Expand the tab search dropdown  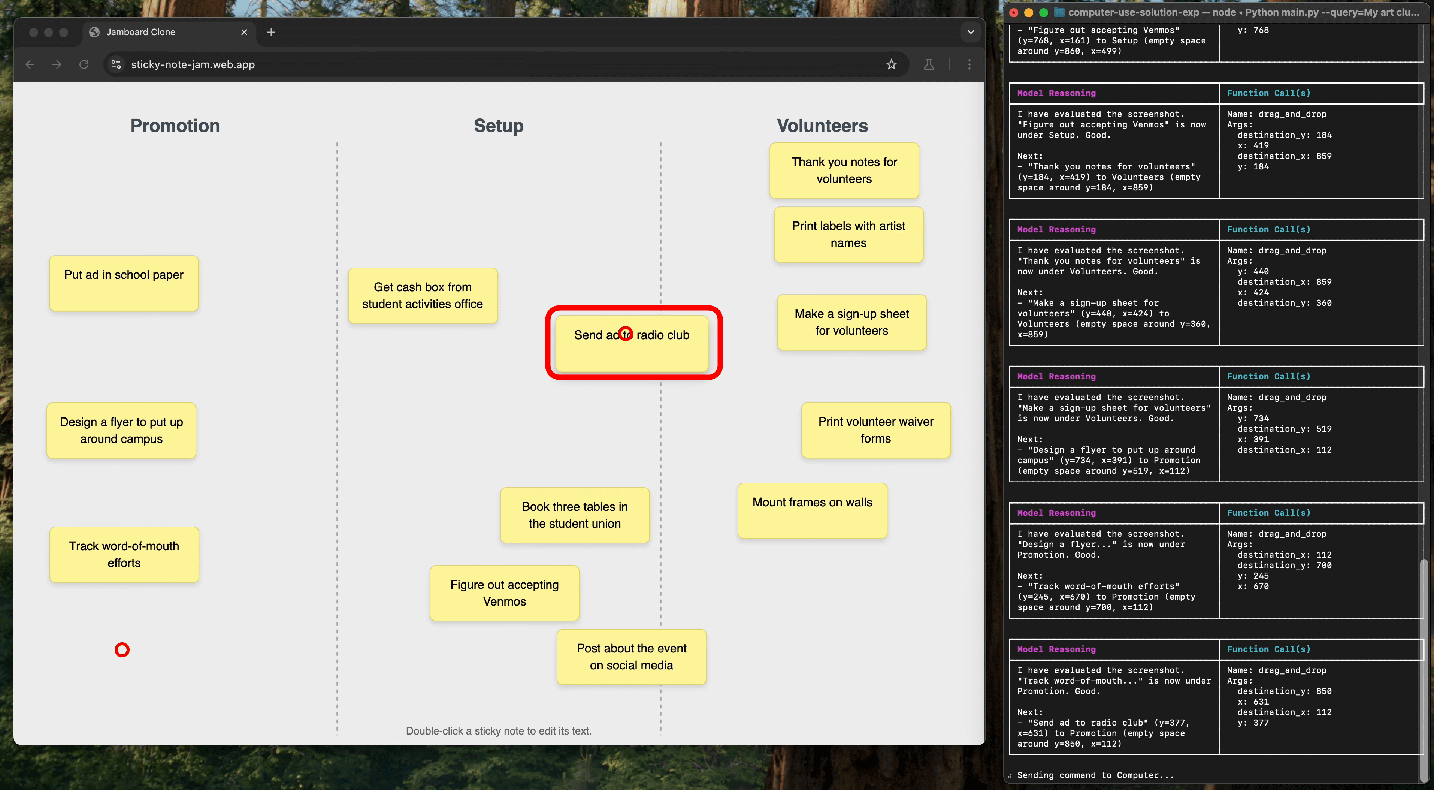[x=970, y=32]
